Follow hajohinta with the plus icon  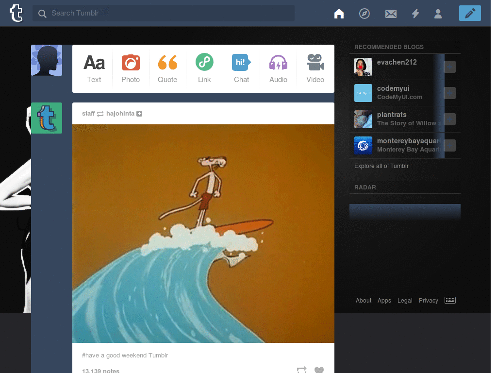tap(139, 114)
